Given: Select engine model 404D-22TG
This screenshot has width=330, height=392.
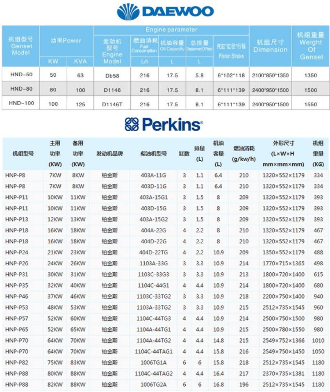Looking at the screenshot, I should coord(153,252).
